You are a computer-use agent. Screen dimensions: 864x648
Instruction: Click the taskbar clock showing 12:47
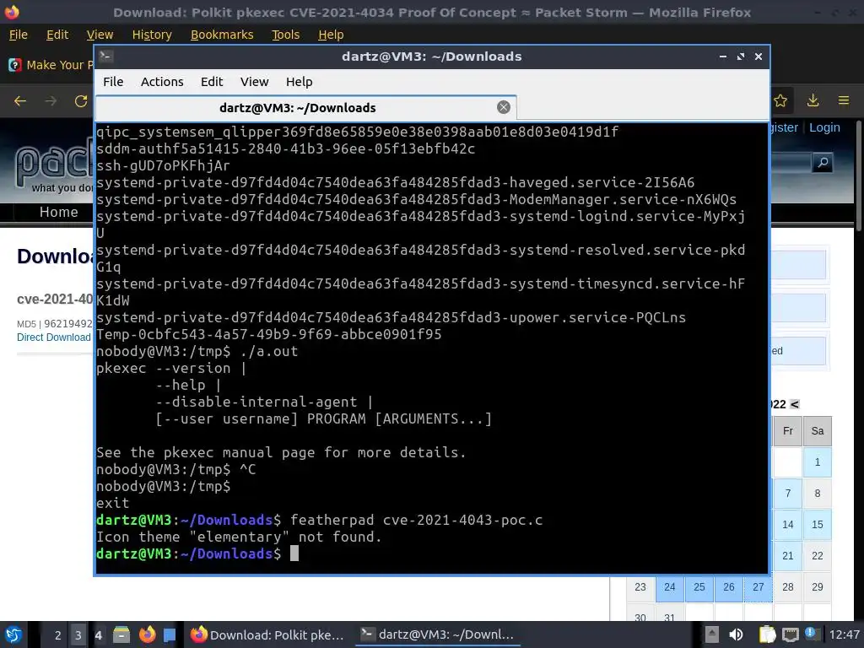[x=844, y=634]
